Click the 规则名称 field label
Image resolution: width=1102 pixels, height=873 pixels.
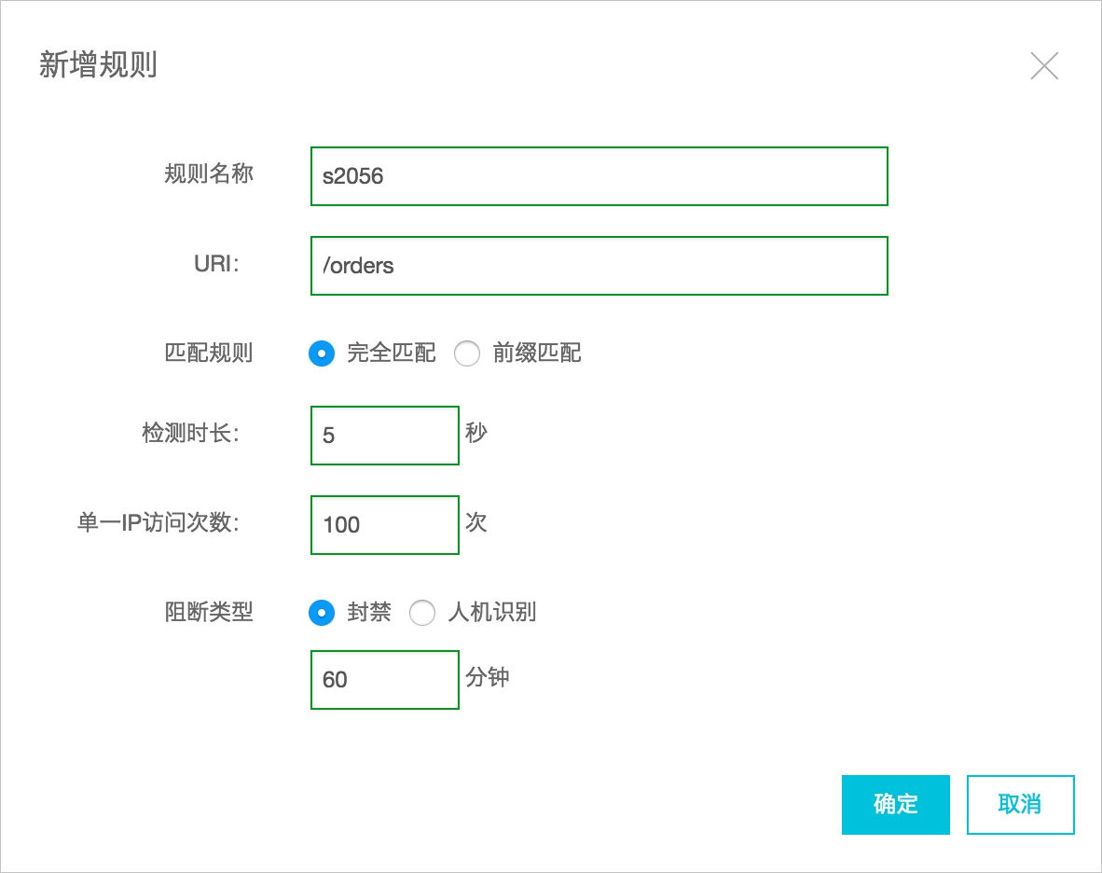[208, 174]
